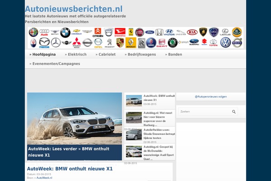This screenshot has height=181, width=271.
Task: Open sidebar article 'Autoblog.nl: Wat raast hier'
Action: click(x=158, y=119)
